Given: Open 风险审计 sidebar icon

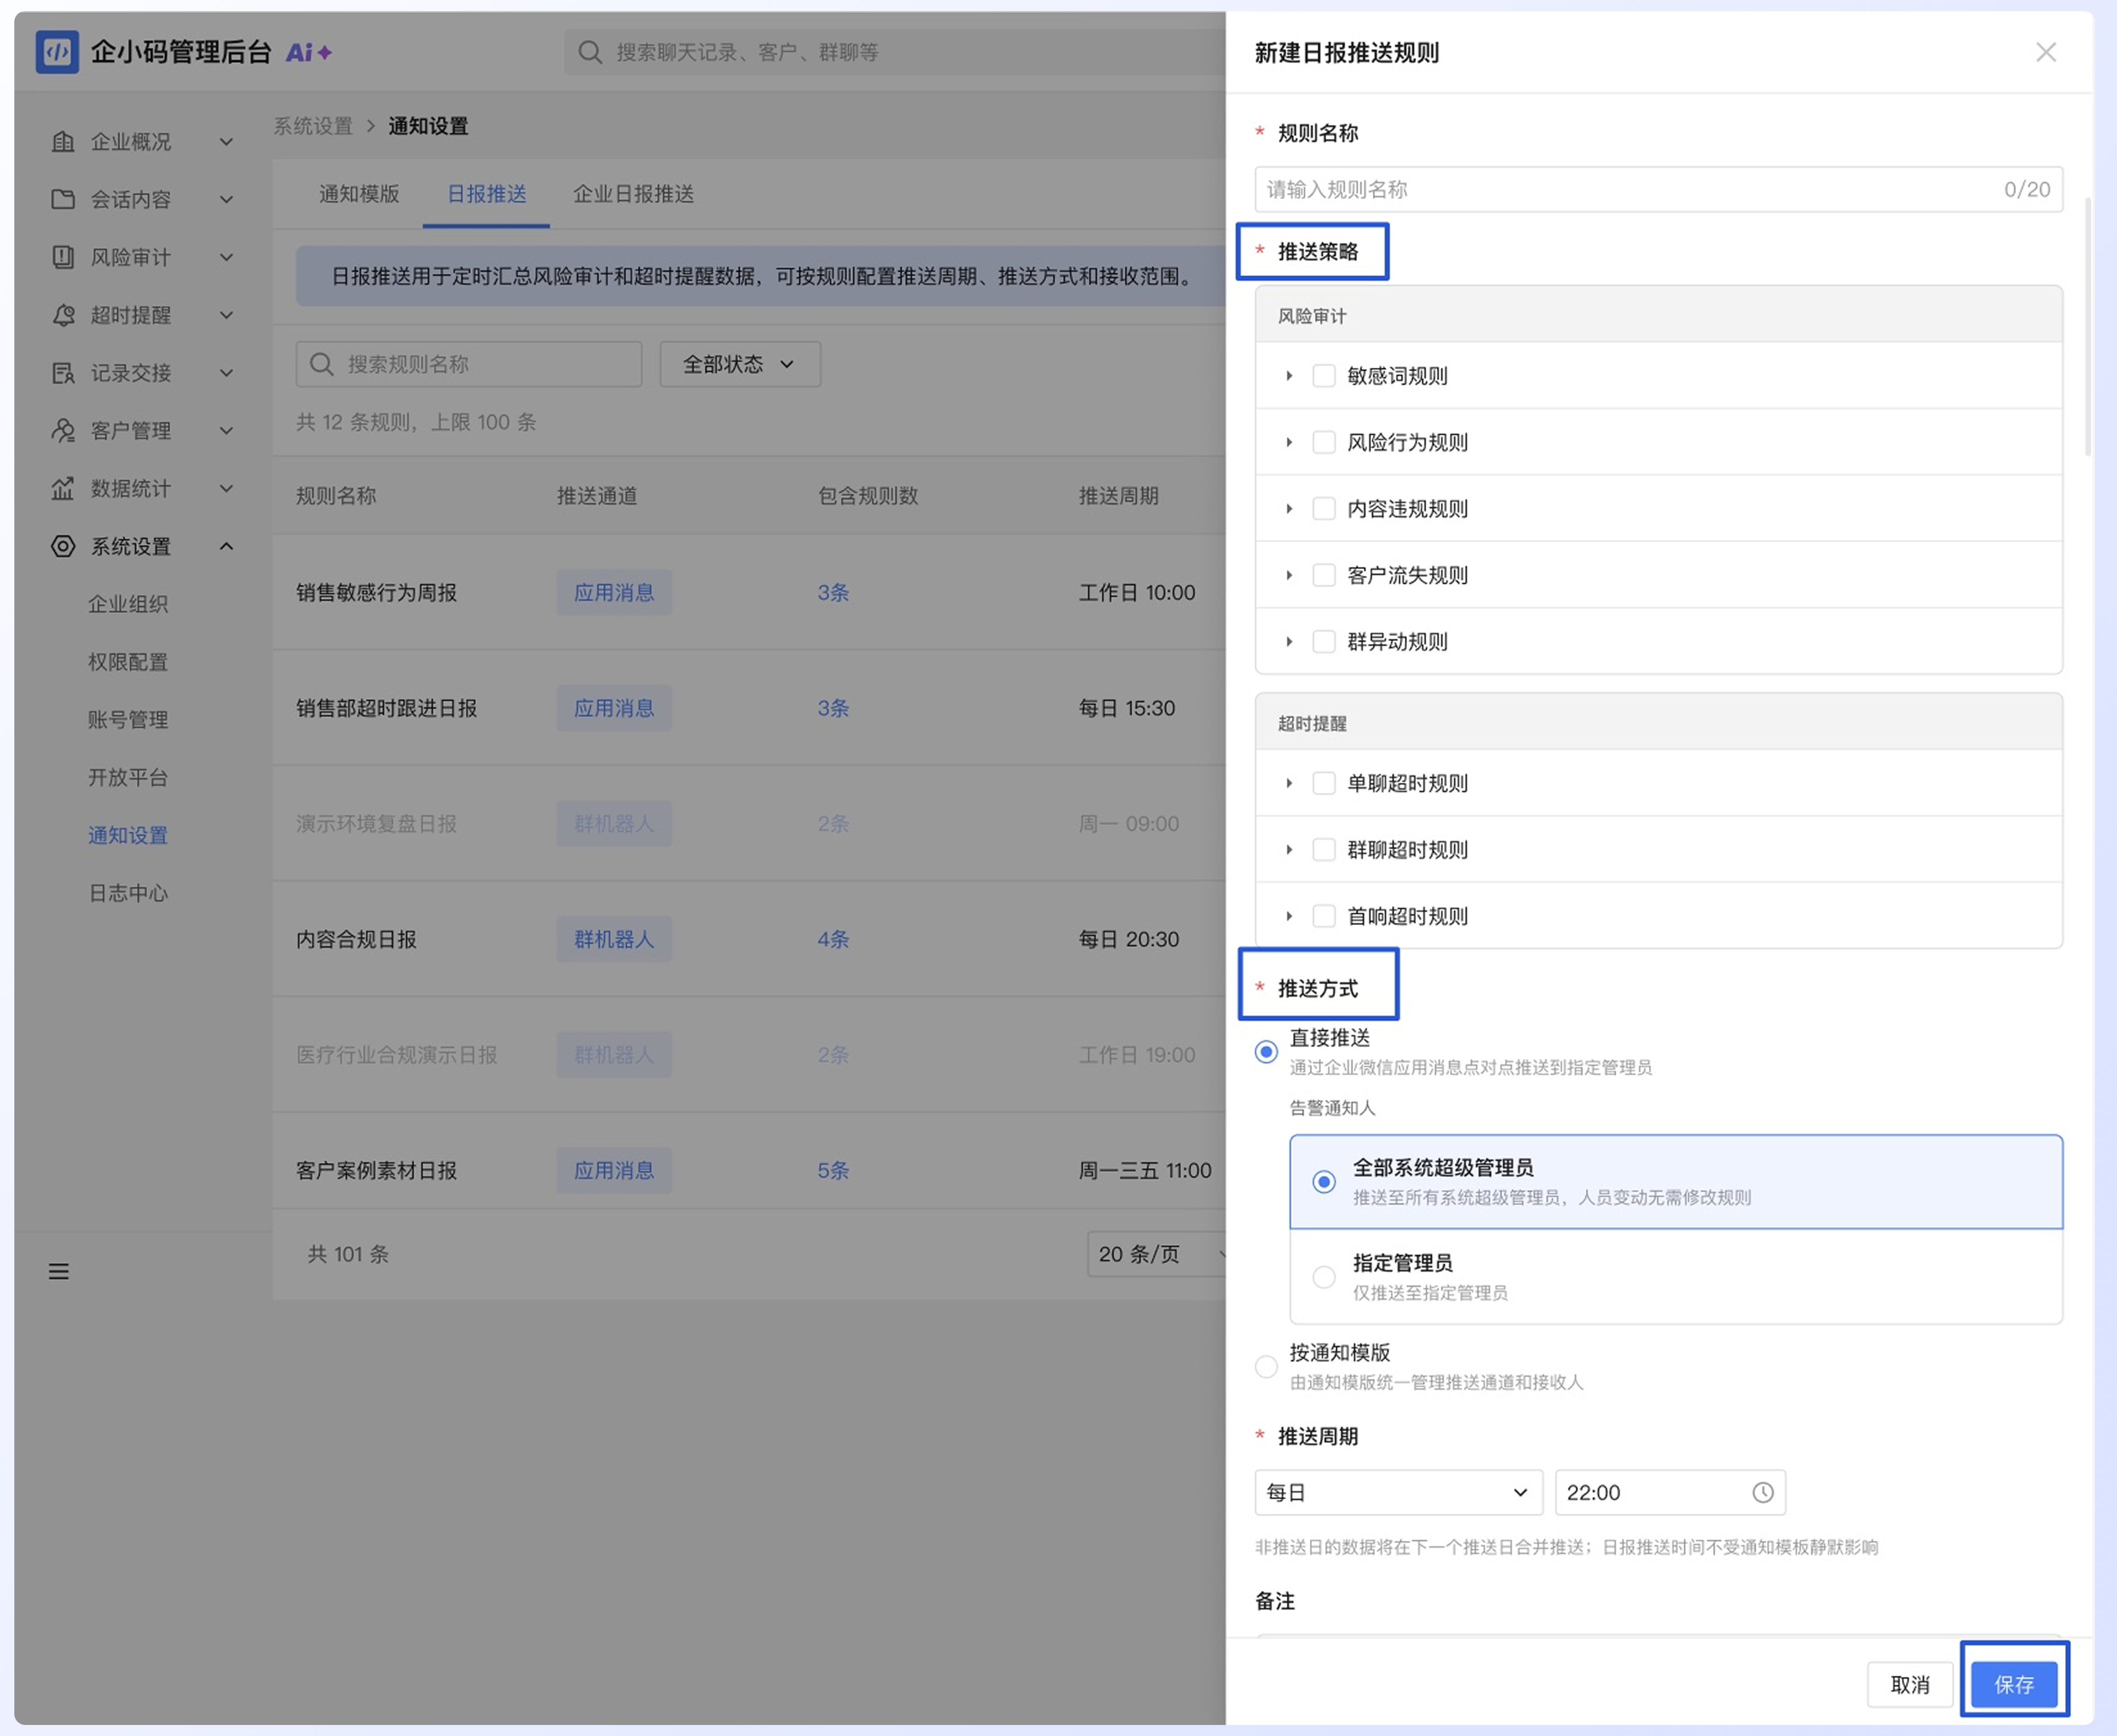Looking at the screenshot, I should point(63,257).
